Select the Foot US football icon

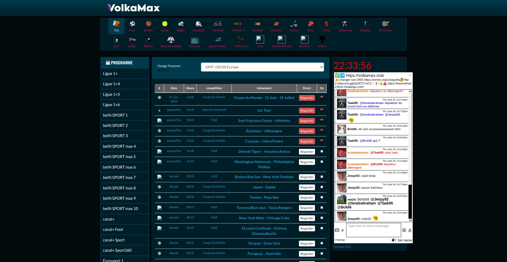pos(276,24)
